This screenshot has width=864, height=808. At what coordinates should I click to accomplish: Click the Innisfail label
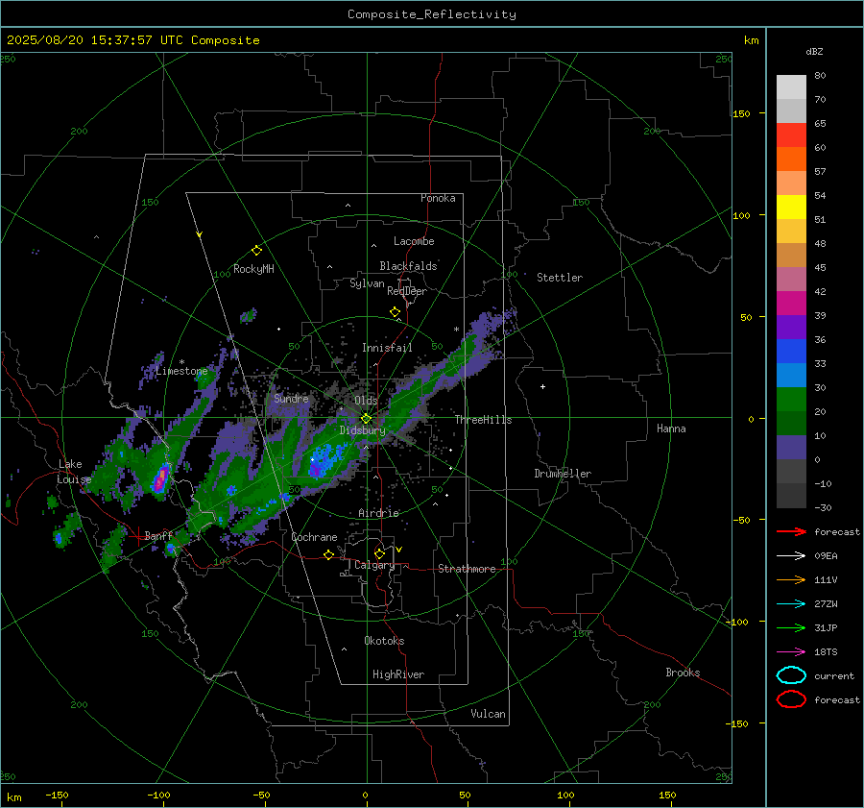tap(387, 348)
